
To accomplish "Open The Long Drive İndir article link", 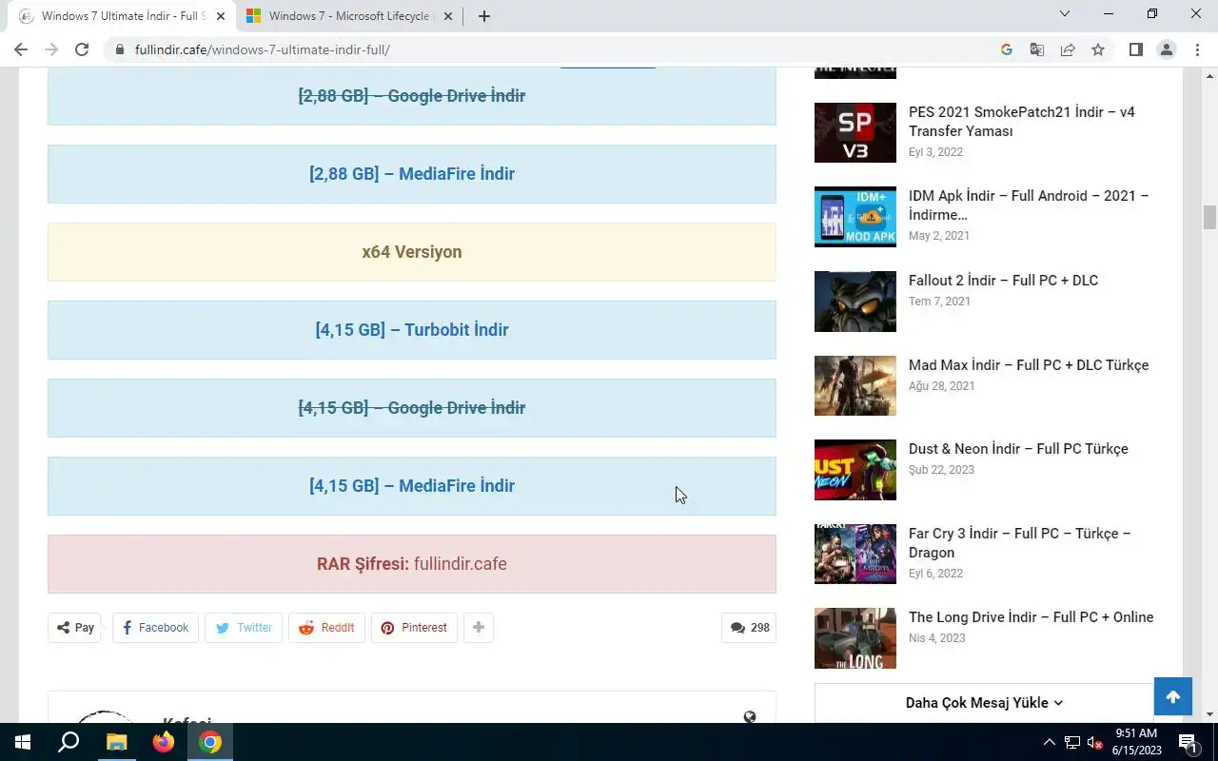I will pos(1031,617).
